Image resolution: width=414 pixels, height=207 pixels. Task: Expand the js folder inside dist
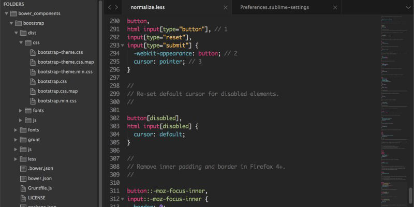[21, 121]
